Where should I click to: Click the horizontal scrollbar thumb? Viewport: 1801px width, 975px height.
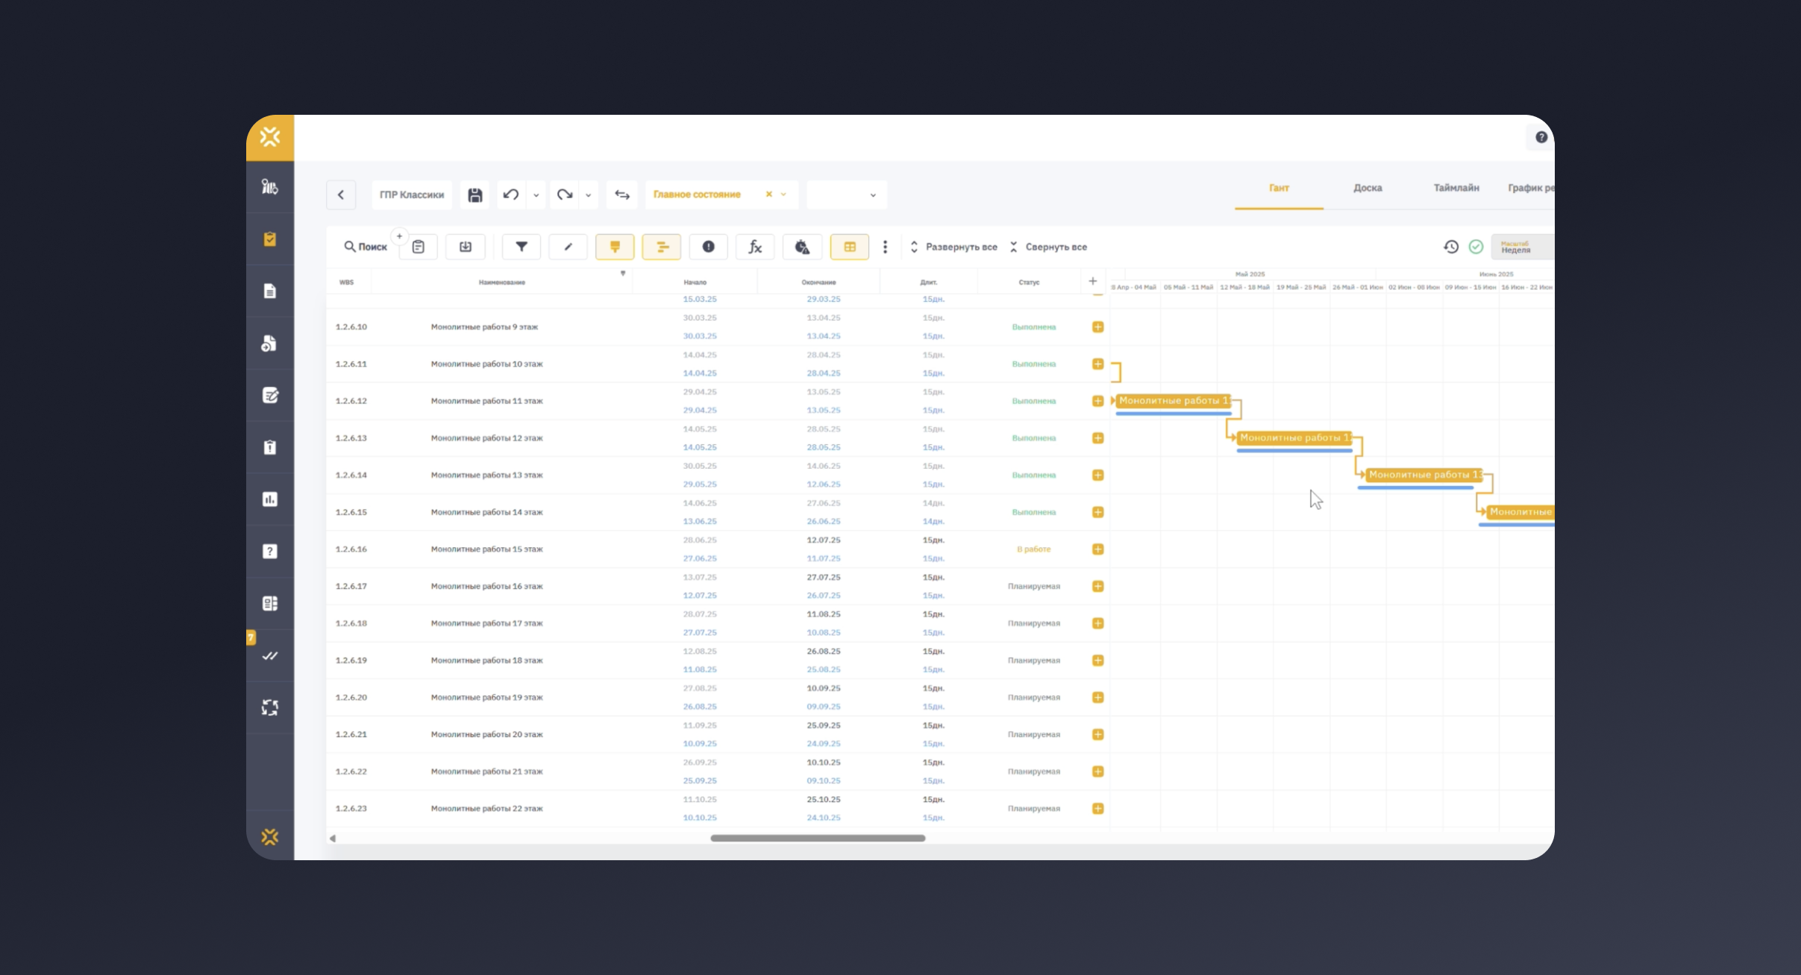click(818, 838)
